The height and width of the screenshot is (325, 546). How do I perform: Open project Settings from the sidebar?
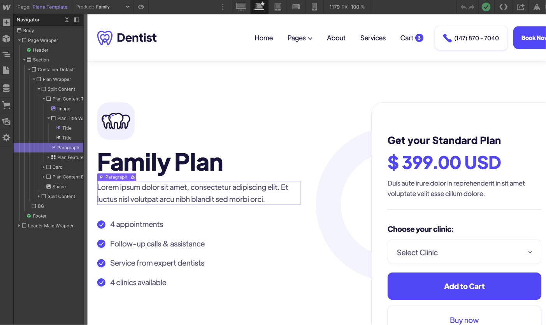(7, 137)
